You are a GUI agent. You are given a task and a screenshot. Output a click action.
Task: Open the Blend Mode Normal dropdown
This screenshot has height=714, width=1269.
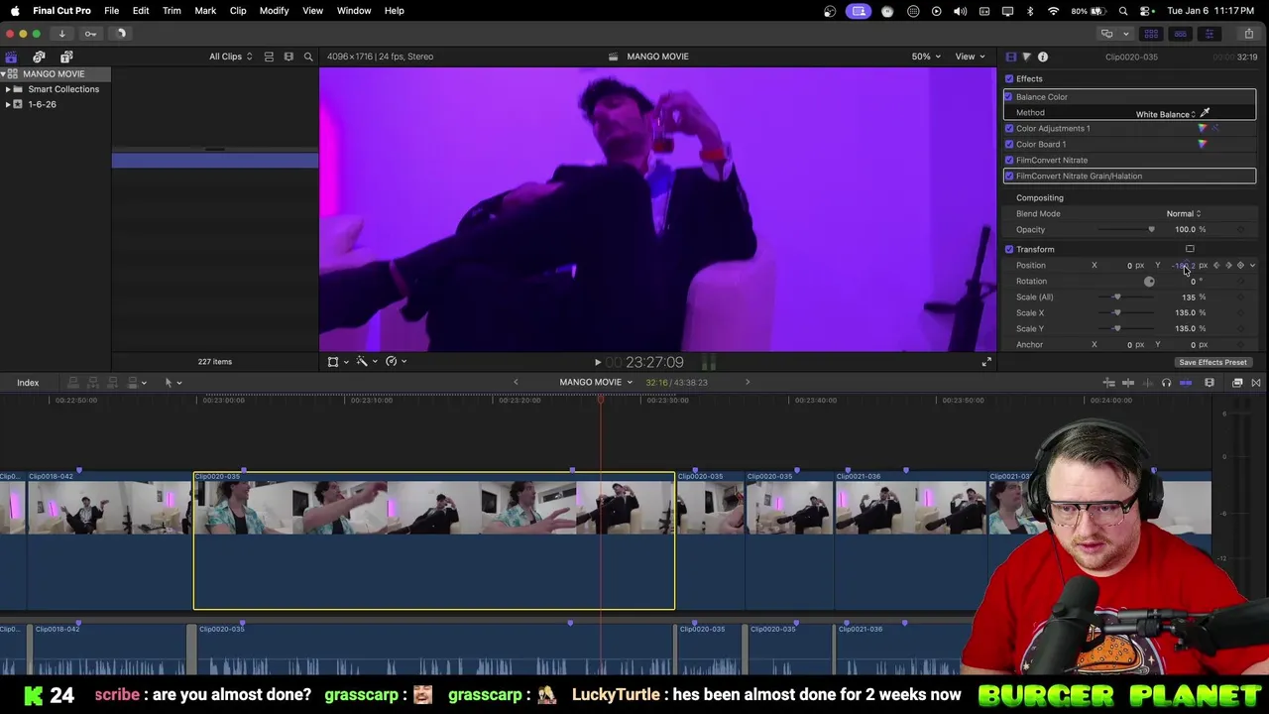click(x=1184, y=213)
